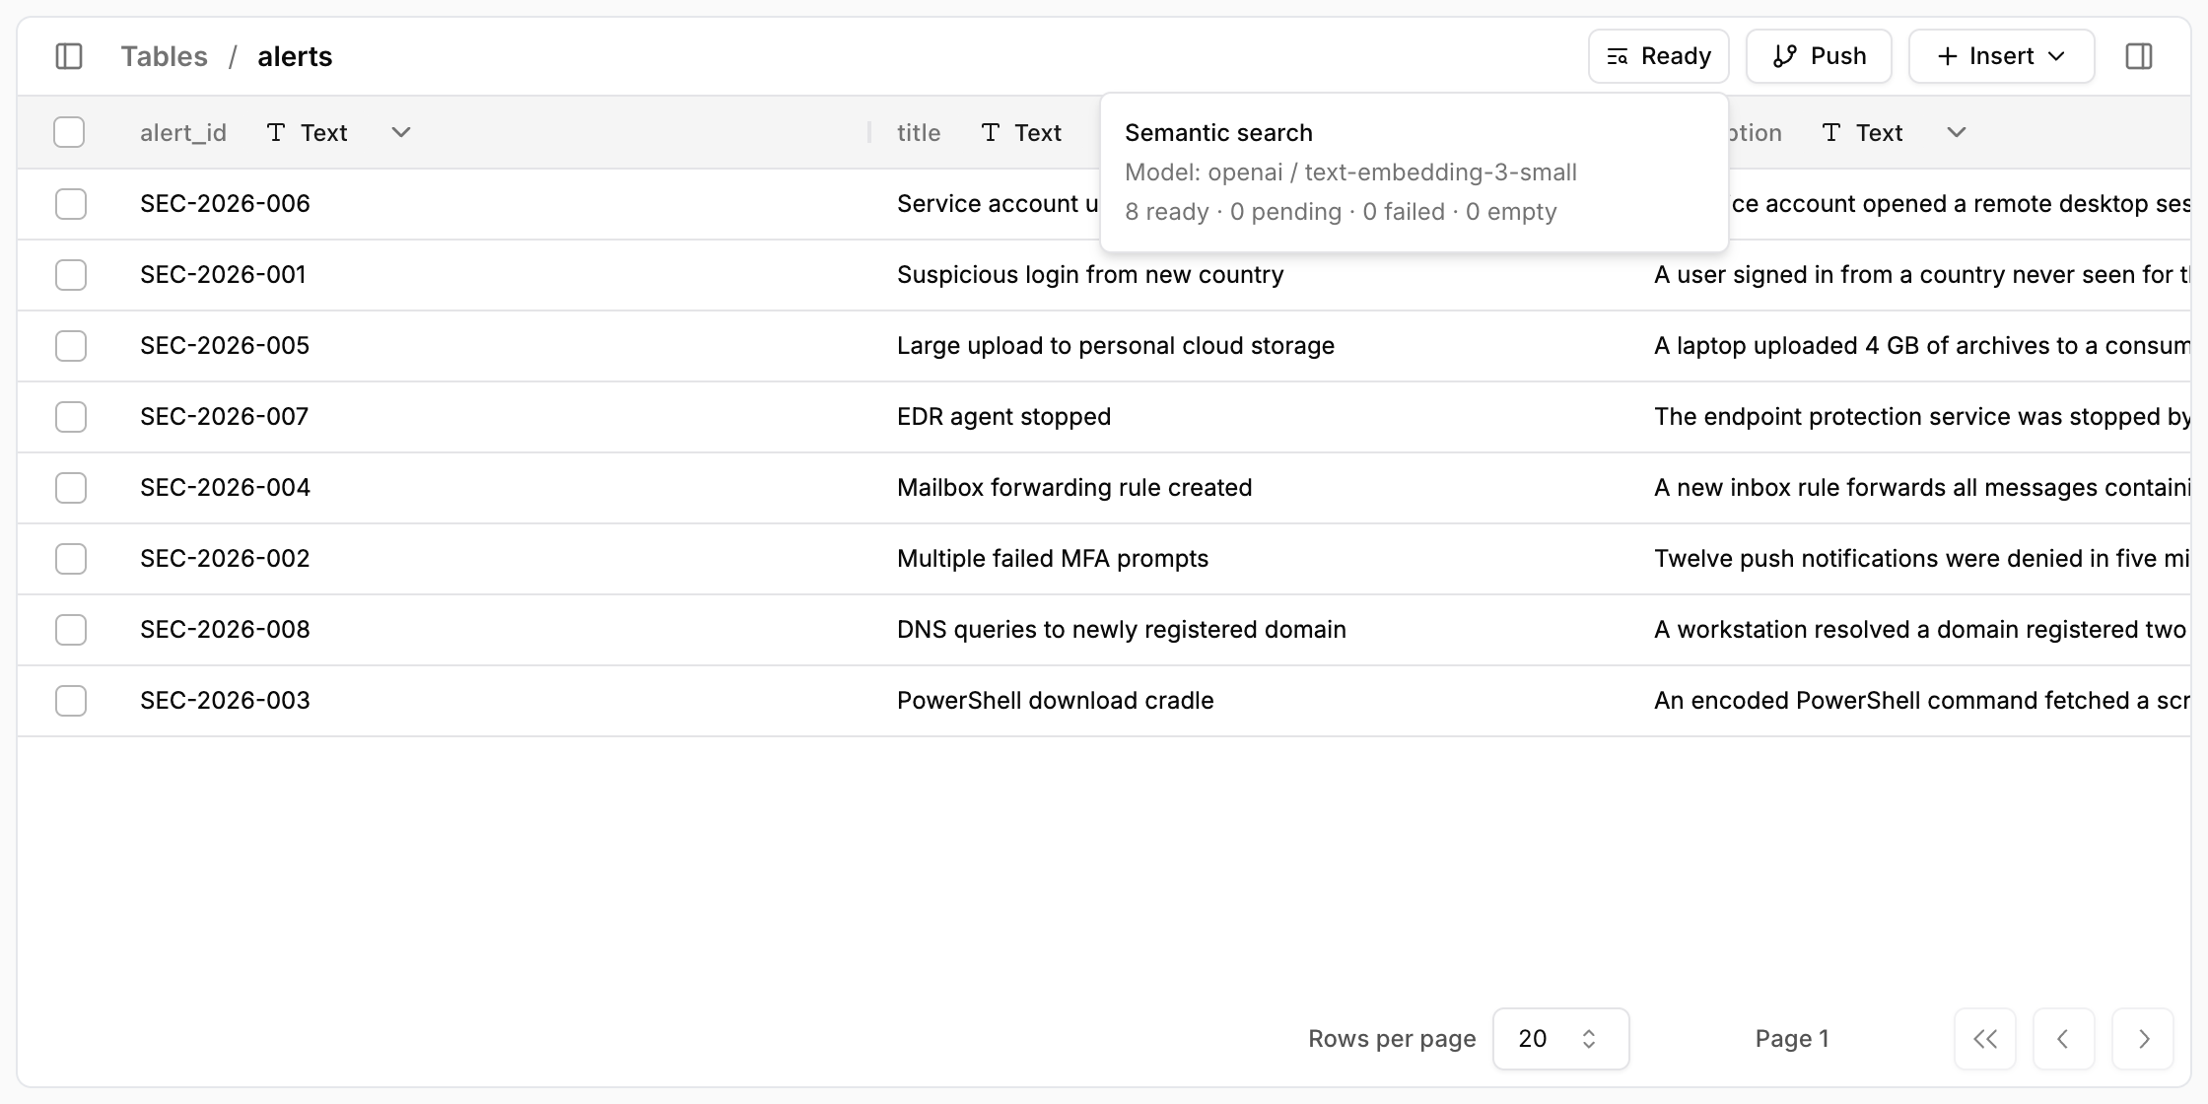The height and width of the screenshot is (1104, 2208).
Task: Select the row SEC-2026-004 checkbox
Action: [x=71, y=488]
